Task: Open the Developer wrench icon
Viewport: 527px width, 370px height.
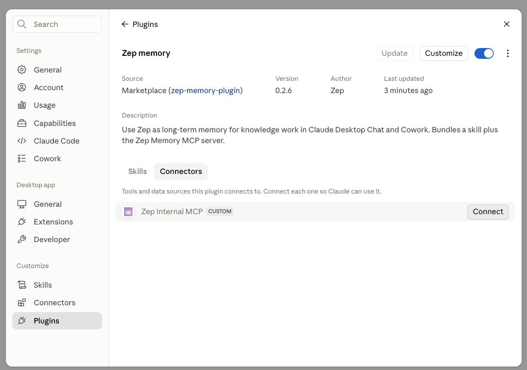Action: (x=22, y=239)
